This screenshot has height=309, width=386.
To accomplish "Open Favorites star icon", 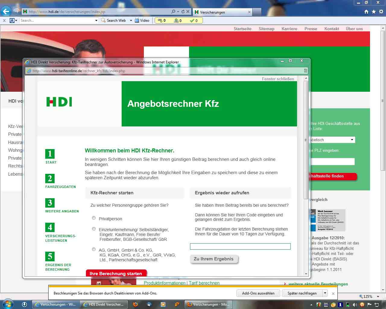I will (x=374, y=12).
